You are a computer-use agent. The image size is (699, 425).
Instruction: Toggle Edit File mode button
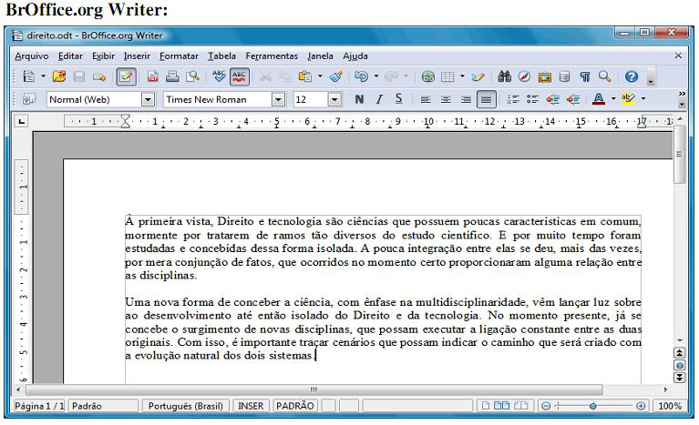pos(126,77)
